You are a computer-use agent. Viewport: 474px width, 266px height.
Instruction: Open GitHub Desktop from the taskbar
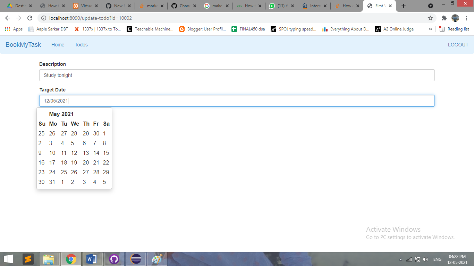114,259
